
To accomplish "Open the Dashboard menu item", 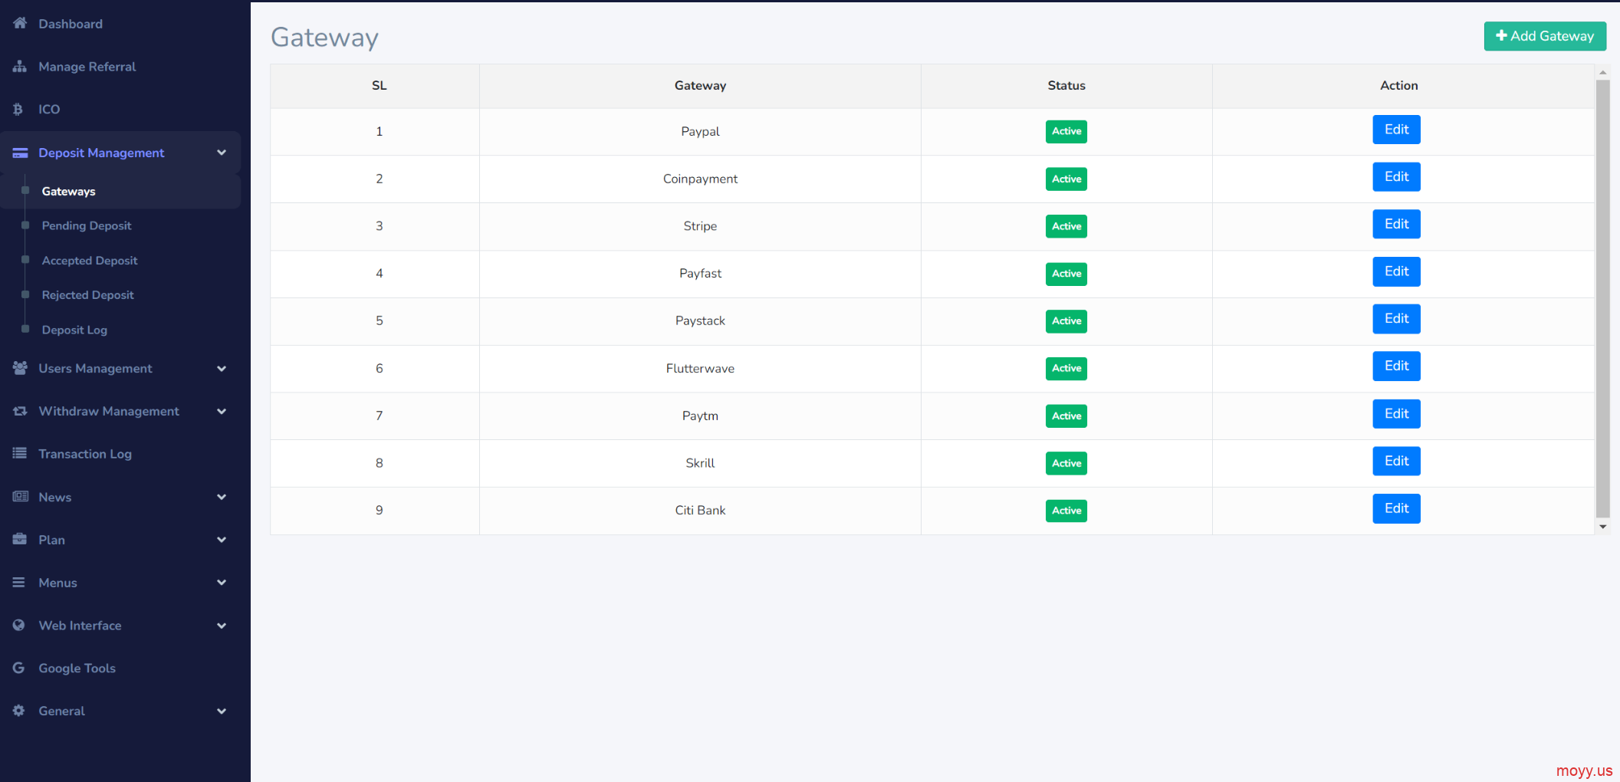I will 71,24.
